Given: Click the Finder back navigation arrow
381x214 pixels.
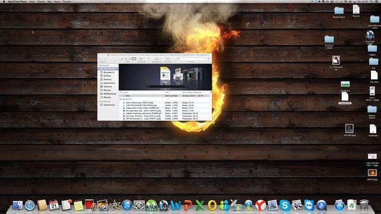Looking at the screenshot, I should click(101, 59).
